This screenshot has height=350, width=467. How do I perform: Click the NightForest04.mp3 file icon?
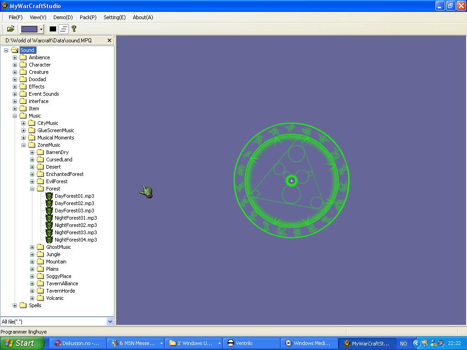tap(49, 240)
